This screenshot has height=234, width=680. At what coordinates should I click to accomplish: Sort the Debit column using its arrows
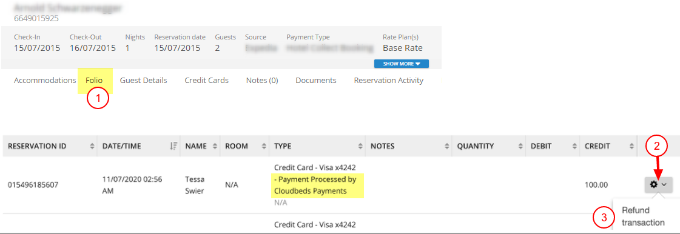click(574, 147)
